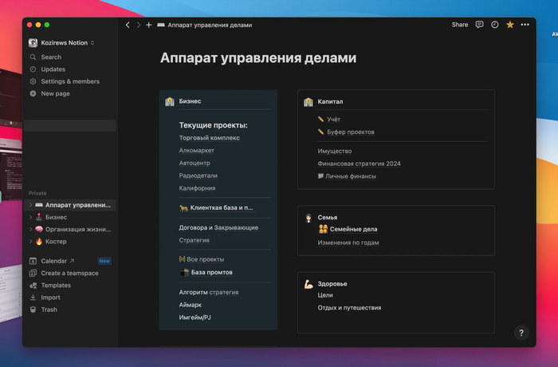Open Updates in the sidebar

click(53, 69)
